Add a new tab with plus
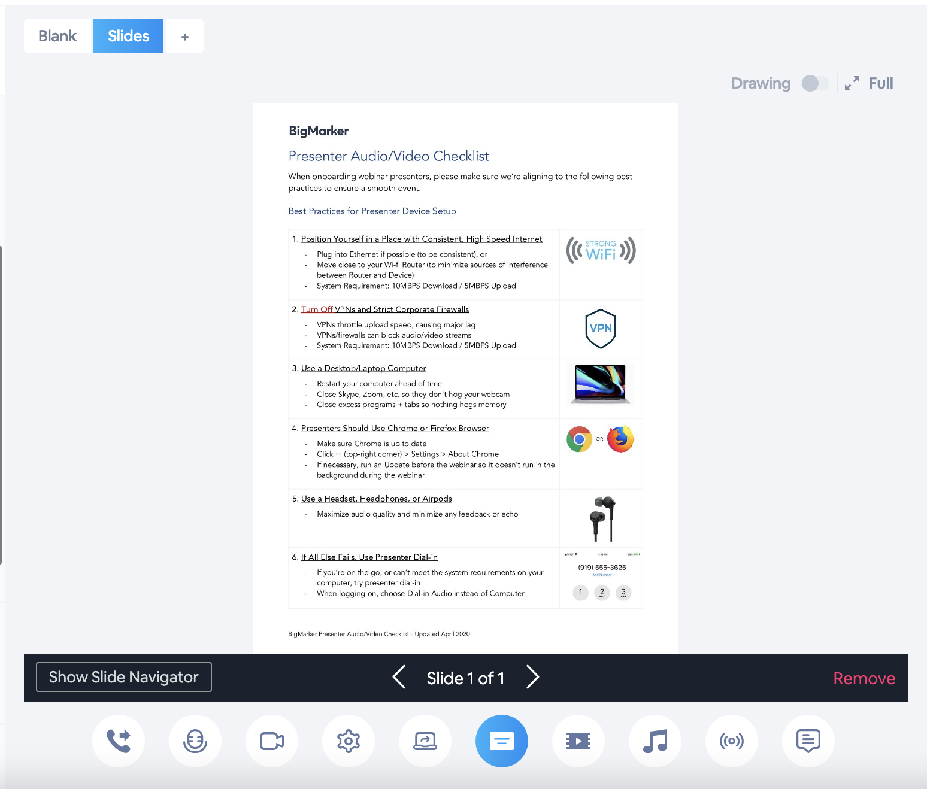The image size is (927, 789). tap(184, 37)
